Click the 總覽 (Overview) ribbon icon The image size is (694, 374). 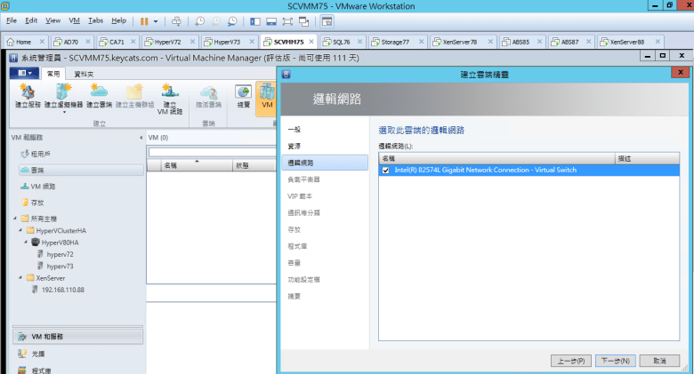point(243,95)
